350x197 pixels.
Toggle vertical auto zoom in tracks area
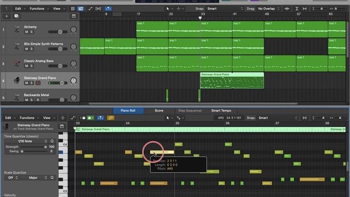(x=296, y=9)
